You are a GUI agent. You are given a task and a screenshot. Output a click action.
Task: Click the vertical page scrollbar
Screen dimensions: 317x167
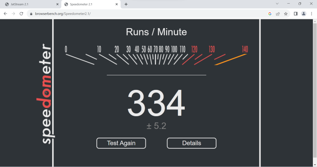(x=315, y=90)
